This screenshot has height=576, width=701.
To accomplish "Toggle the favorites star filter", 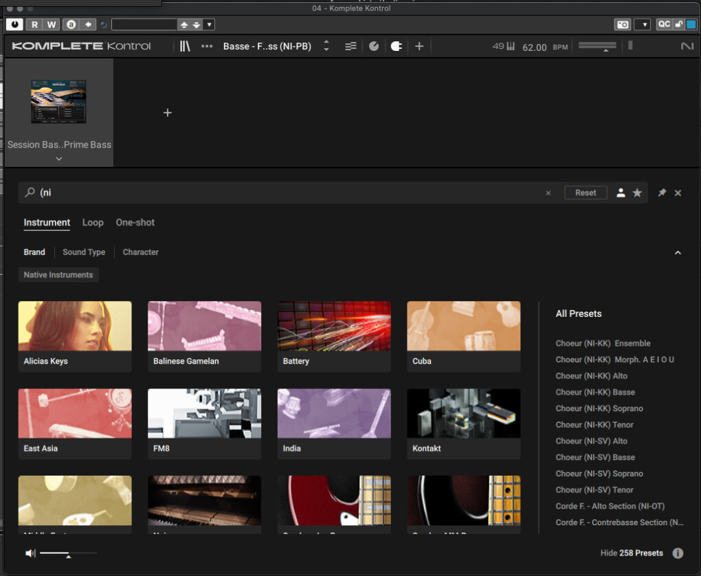I will pos(637,192).
